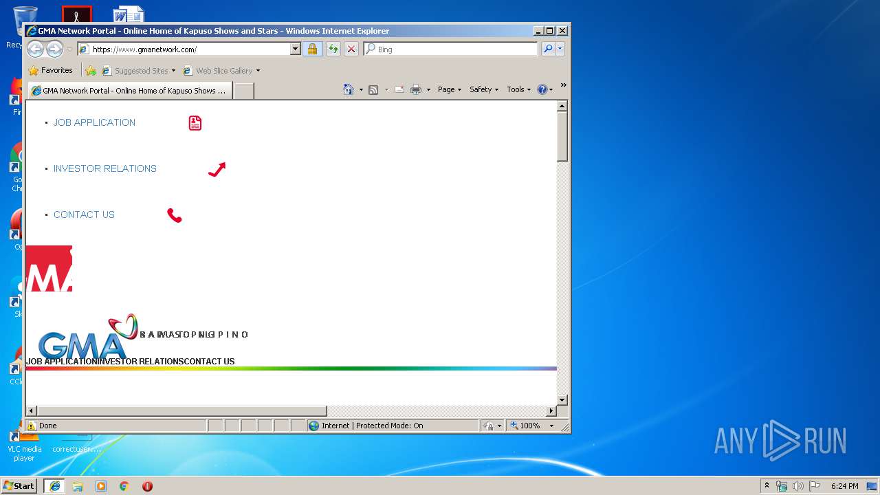Open the Windows Start menu
The width and height of the screenshot is (880, 495).
pyautogui.click(x=19, y=485)
